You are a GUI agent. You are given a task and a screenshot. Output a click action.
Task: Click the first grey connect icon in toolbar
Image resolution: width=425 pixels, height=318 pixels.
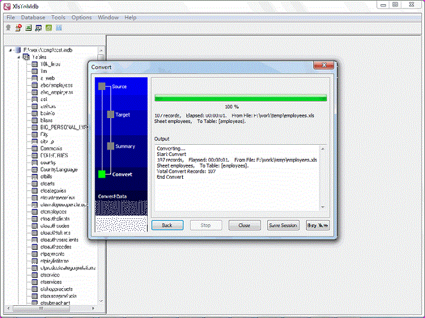8,27
